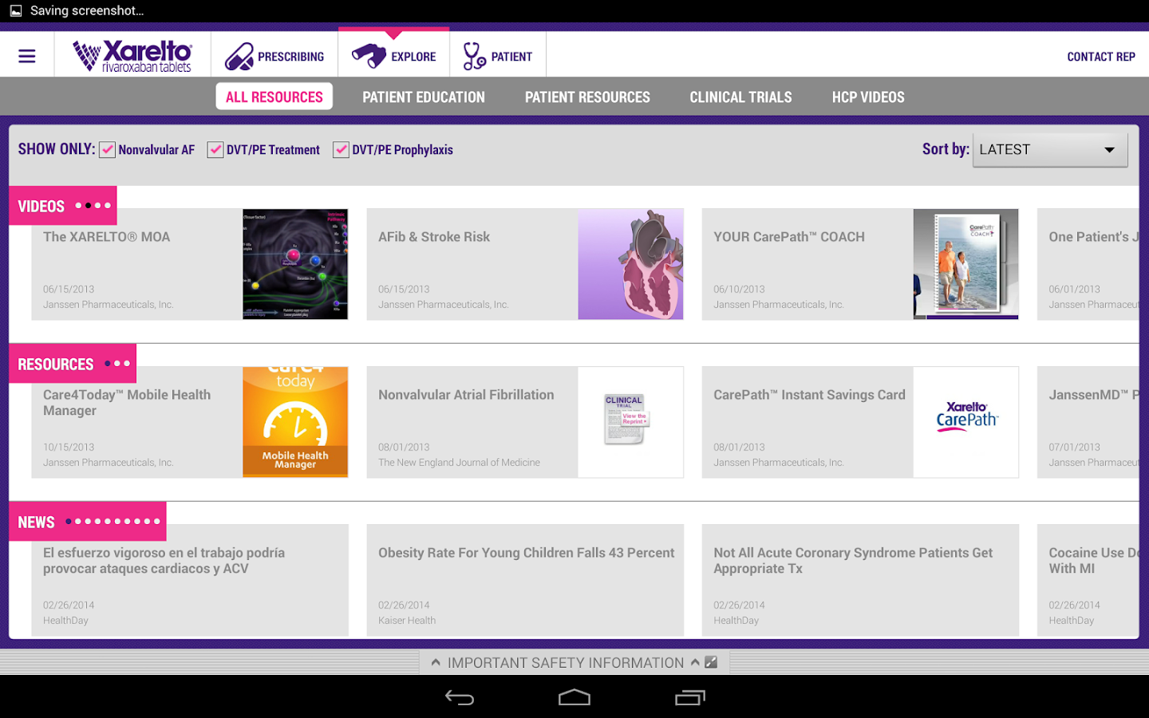Image resolution: width=1149 pixels, height=718 pixels.
Task: Open the Care4Today Mobile Health Manager icon
Action: coord(295,422)
